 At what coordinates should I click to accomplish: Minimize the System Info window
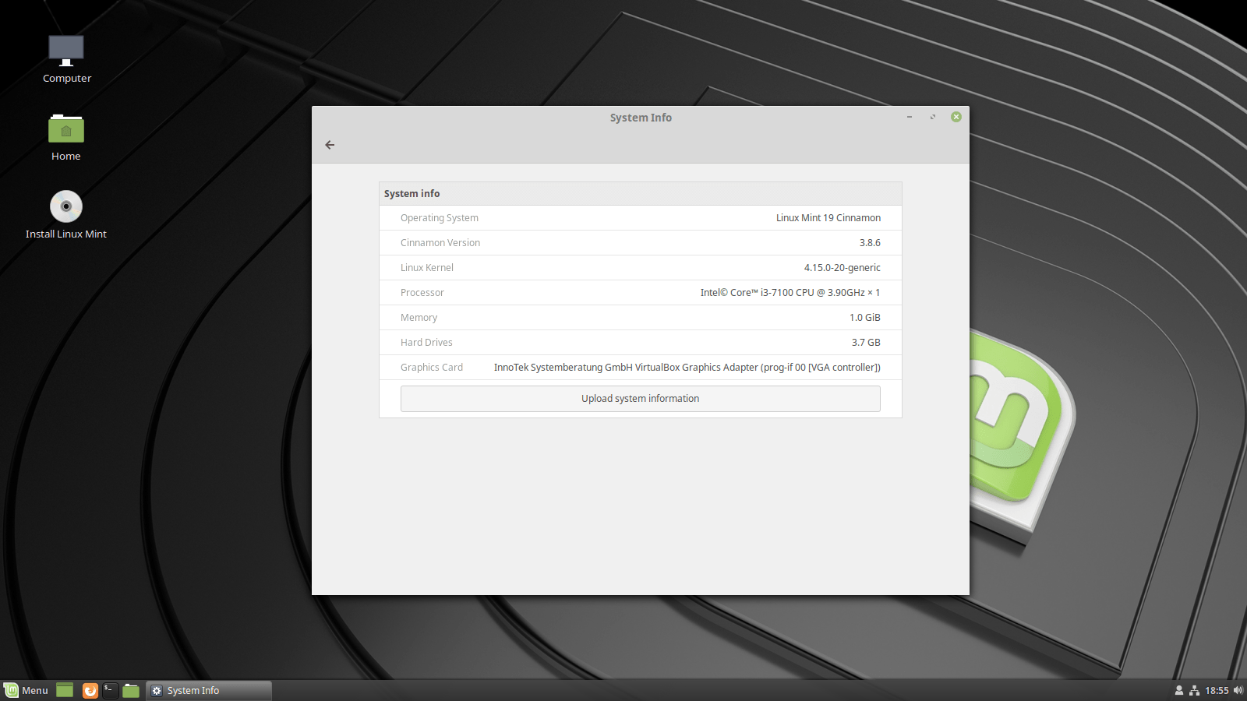[910, 117]
